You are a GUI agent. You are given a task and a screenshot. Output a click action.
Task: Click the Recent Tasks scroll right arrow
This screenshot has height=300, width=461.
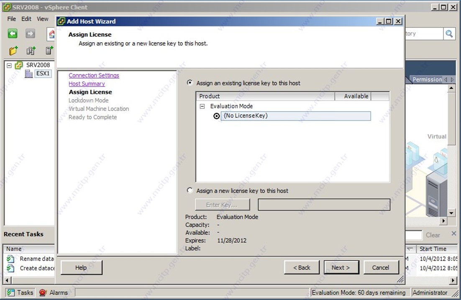(x=453, y=280)
